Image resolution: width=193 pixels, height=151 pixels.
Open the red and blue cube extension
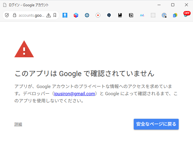(x=76, y=15)
